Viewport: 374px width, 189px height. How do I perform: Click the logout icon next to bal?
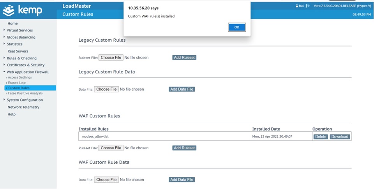click(x=308, y=6)
